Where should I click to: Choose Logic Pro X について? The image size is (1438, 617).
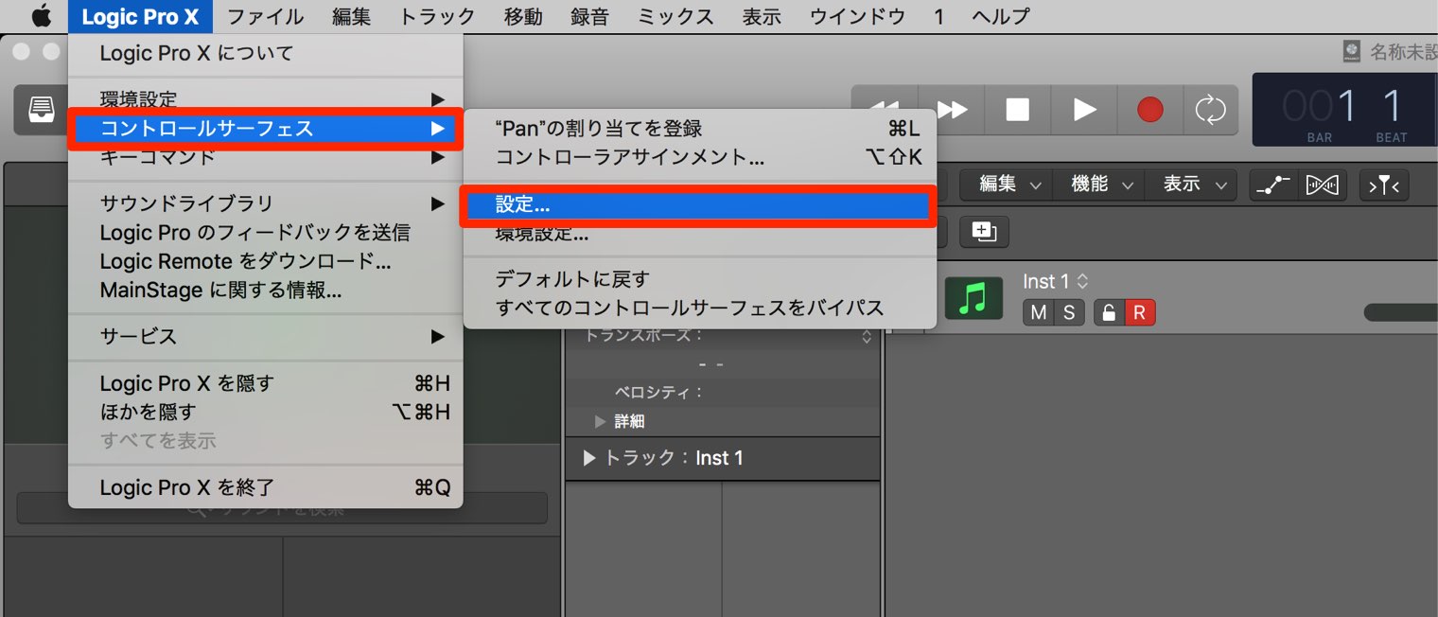[266, 54]
